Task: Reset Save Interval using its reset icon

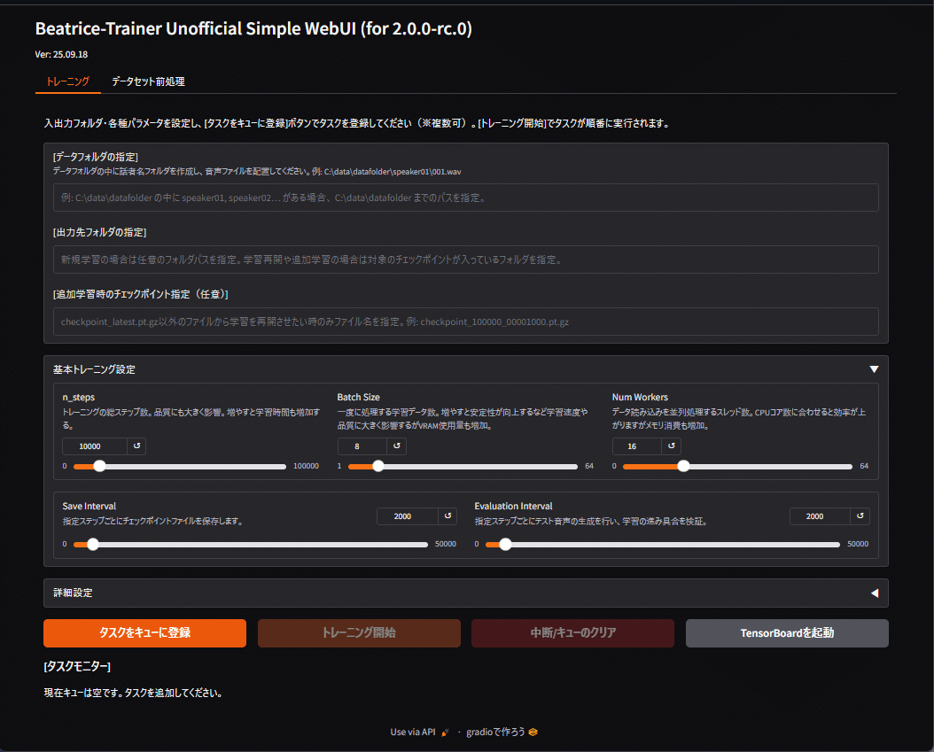Action: (x=448, y=516)
